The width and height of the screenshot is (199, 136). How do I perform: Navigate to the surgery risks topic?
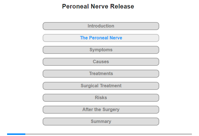click(x=101, y=98)
